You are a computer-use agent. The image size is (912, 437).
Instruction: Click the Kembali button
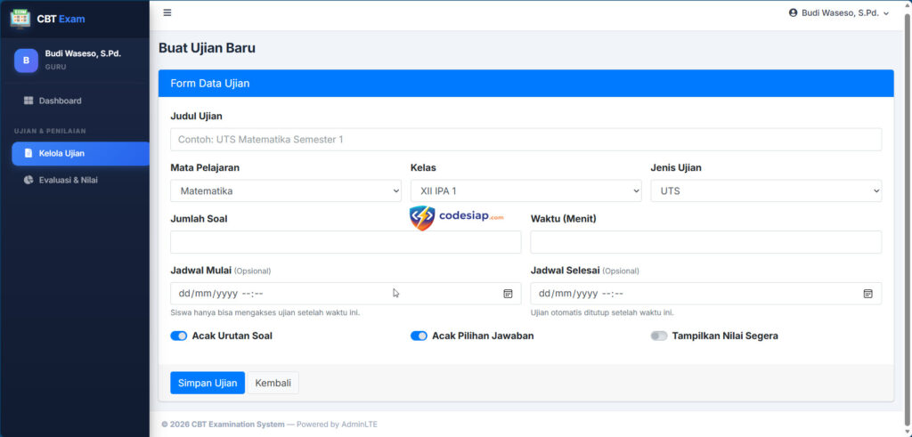[273, 383]
